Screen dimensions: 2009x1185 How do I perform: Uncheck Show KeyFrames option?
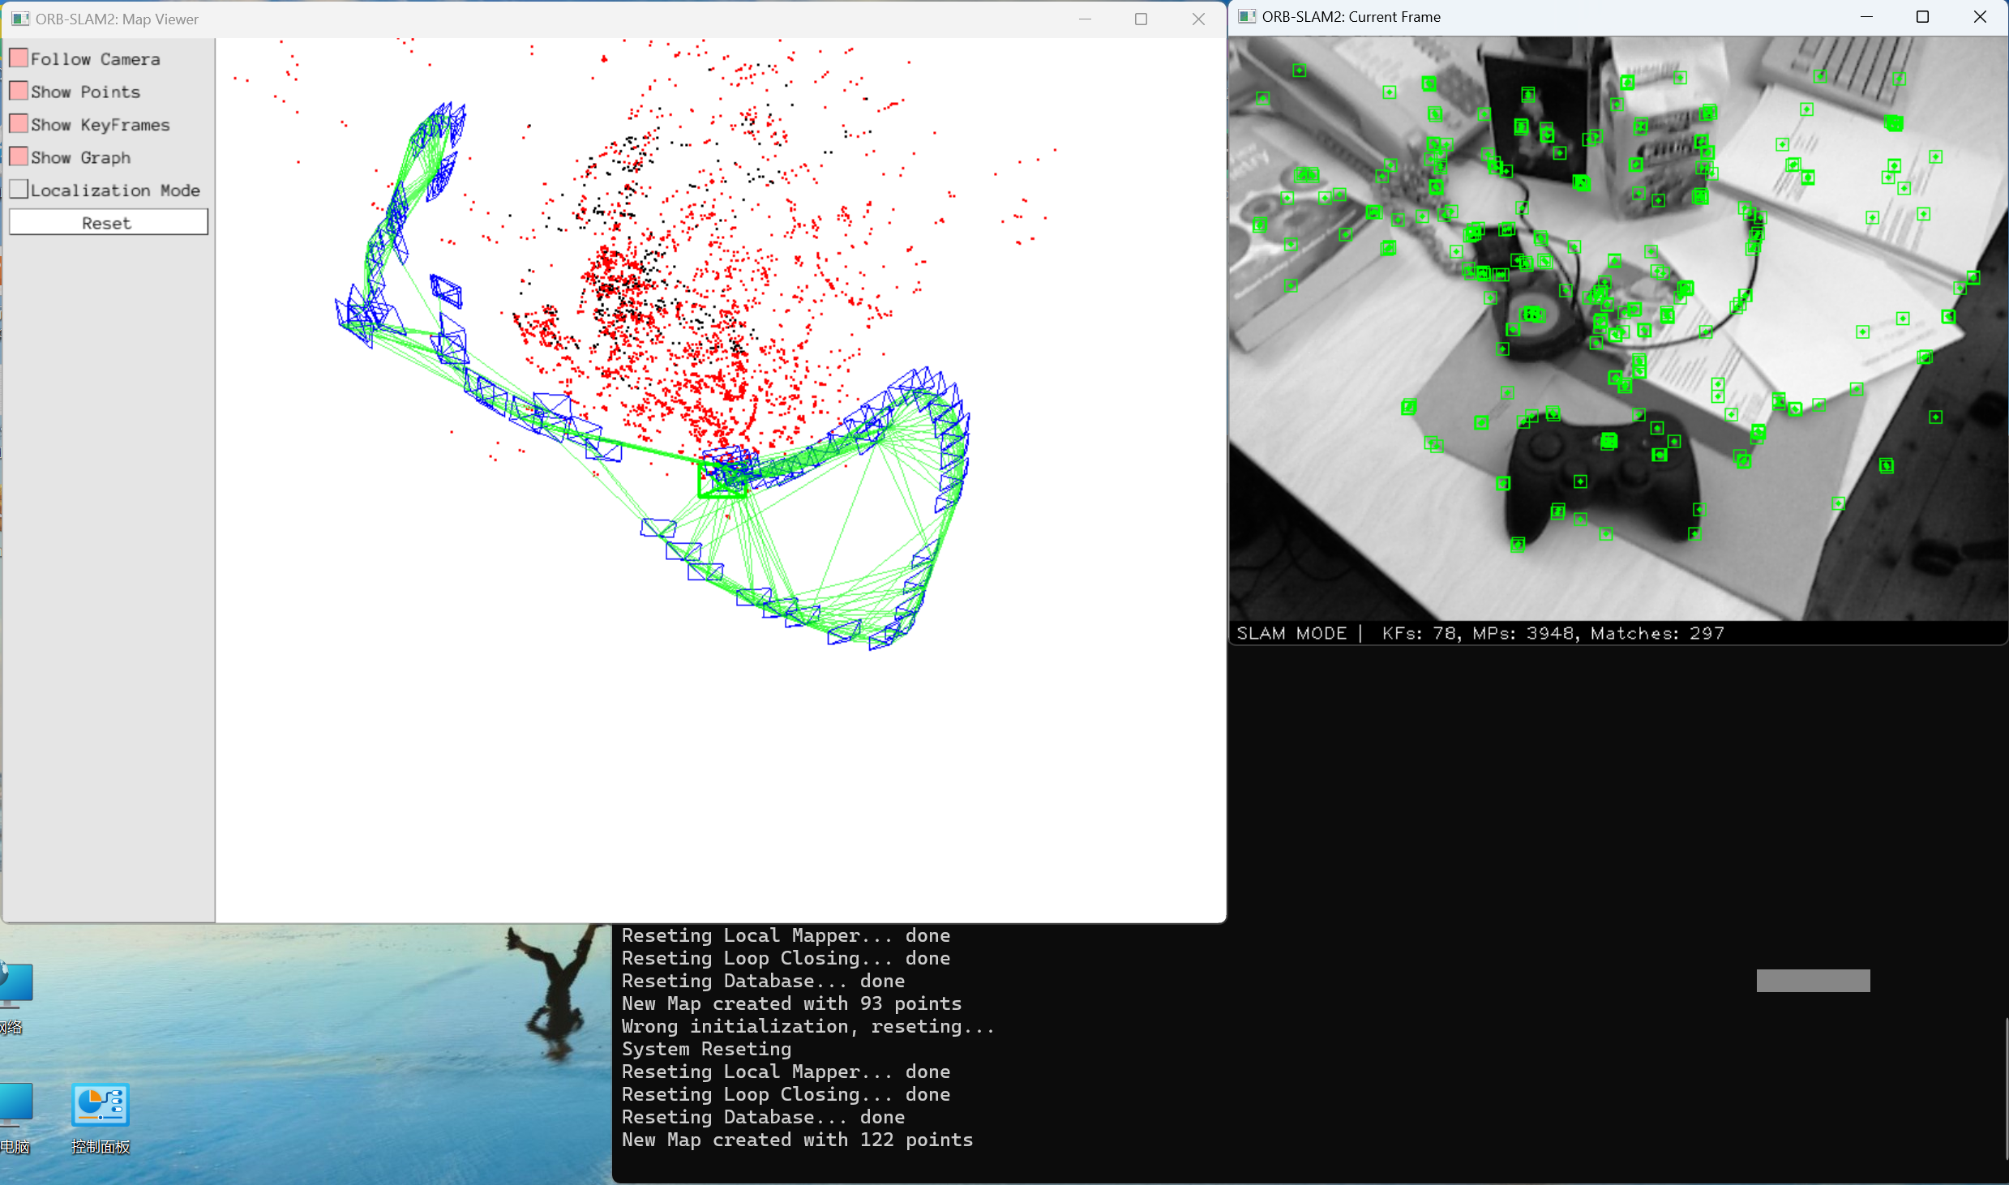19,124
